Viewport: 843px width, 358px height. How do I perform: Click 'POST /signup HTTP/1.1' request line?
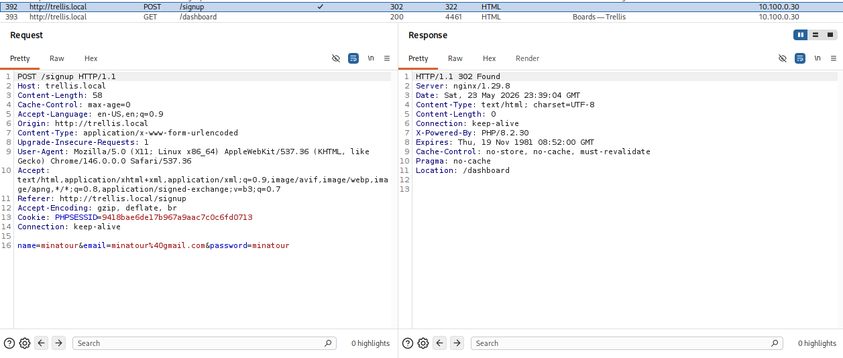tap(66, 76)
